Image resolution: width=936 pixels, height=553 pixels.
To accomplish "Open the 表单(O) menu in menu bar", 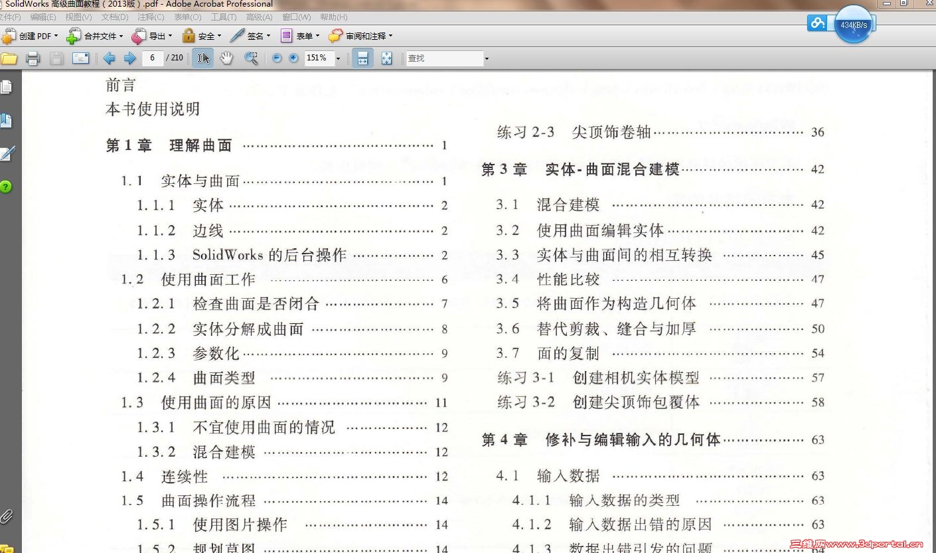I will [x=187, y=17].
